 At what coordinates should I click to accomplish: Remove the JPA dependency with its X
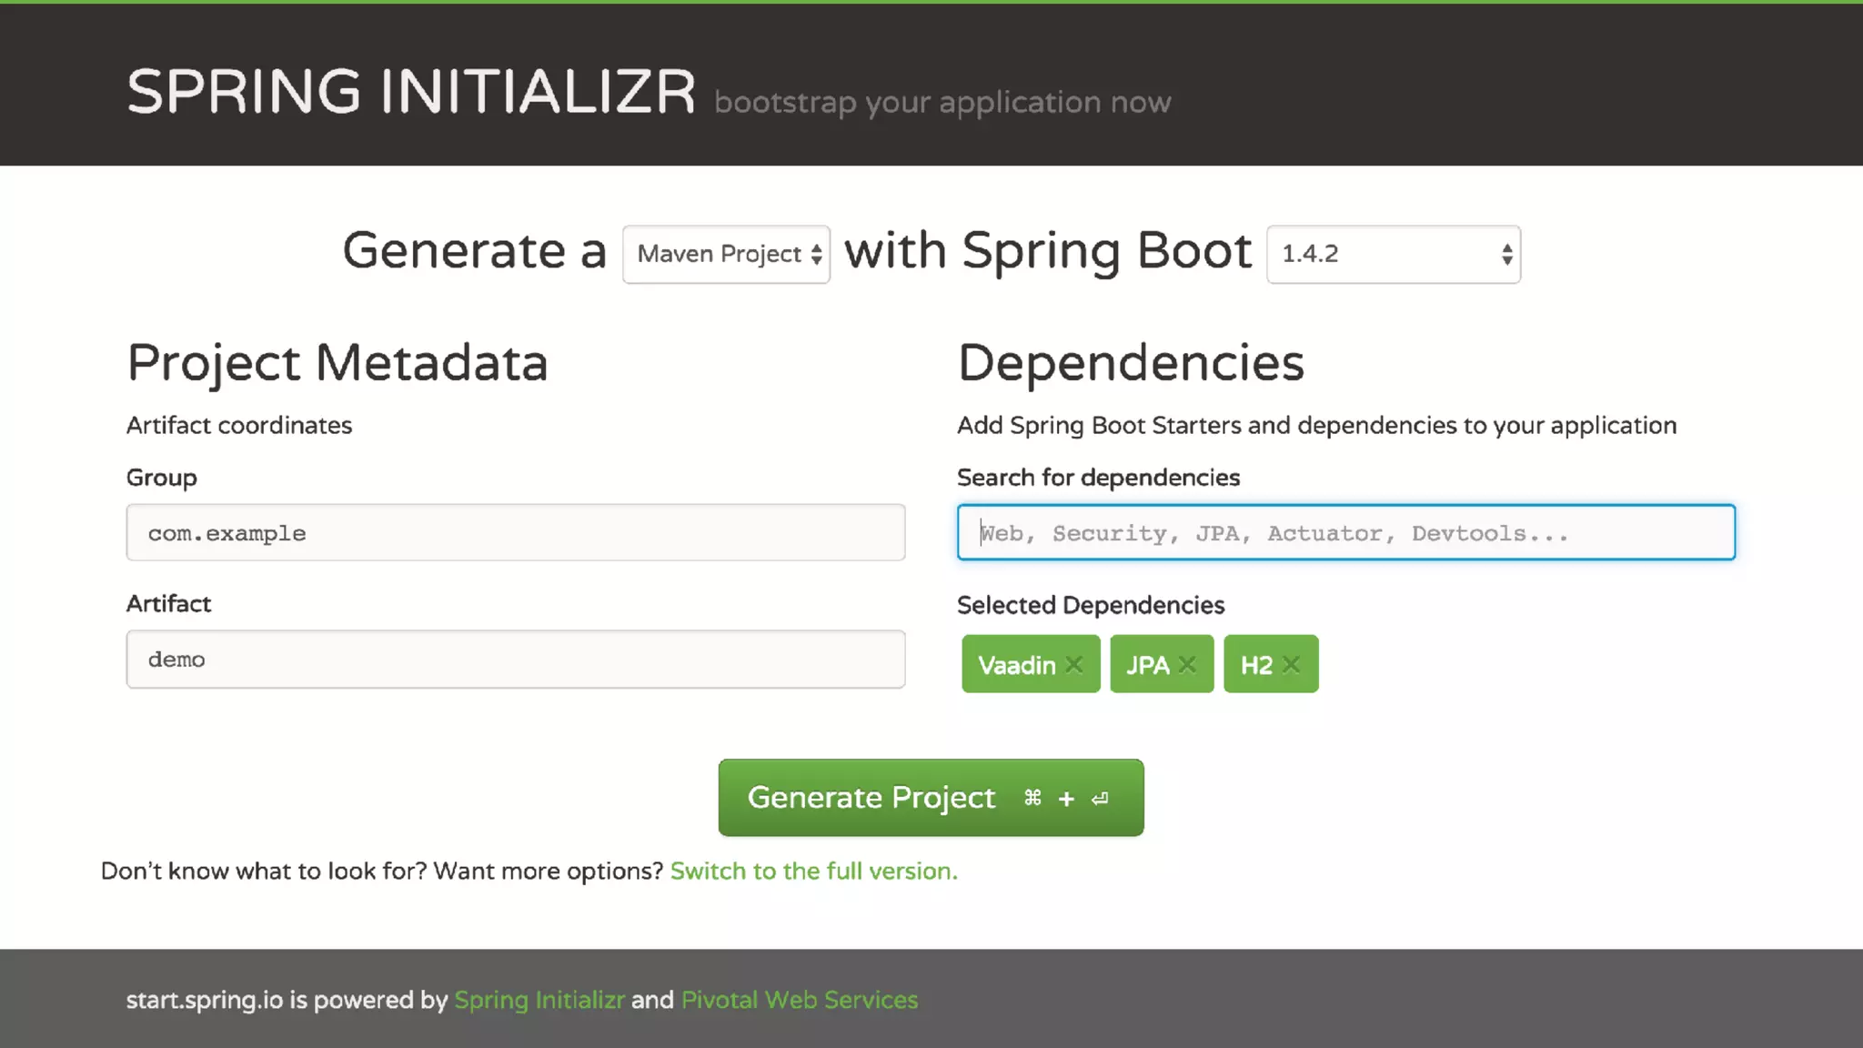(1187, 665)
